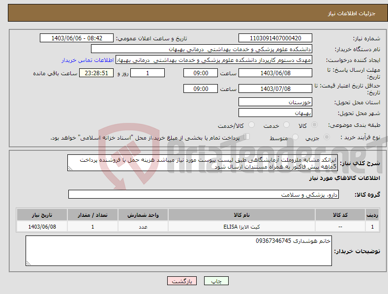Click the resize handle of توضیحات خریدار box
Viewport: 388px width, 294px height.
(x=29, y=264)
